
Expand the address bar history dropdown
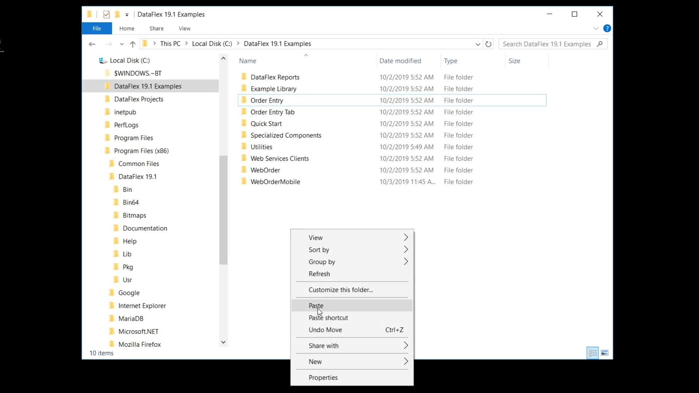tap(478, 44)
